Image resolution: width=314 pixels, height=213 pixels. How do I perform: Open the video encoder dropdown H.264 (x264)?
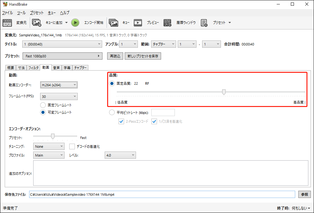point(59,85)
